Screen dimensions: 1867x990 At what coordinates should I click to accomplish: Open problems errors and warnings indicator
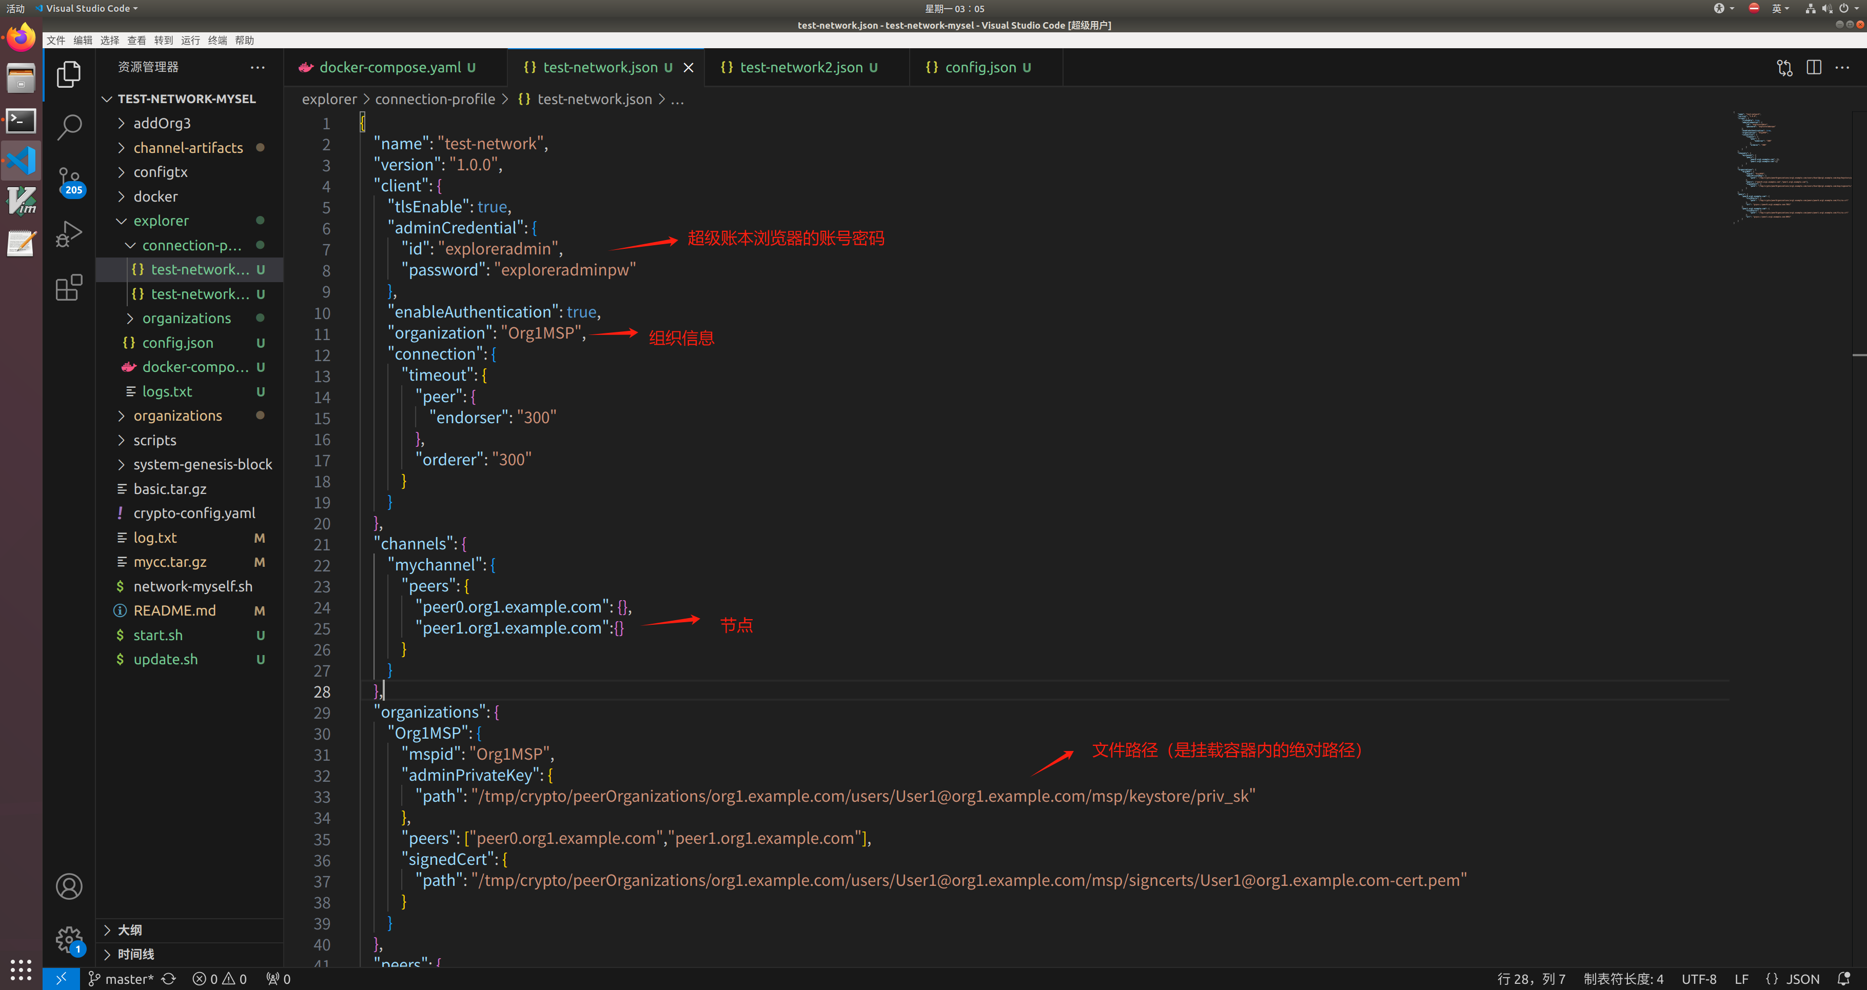[x=220, y=979]
